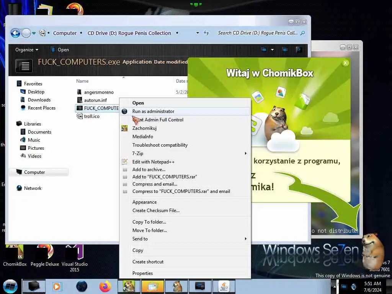Open the media player taskbar icon
This screenshot has height=294, width=392.
tap(57, 286)
